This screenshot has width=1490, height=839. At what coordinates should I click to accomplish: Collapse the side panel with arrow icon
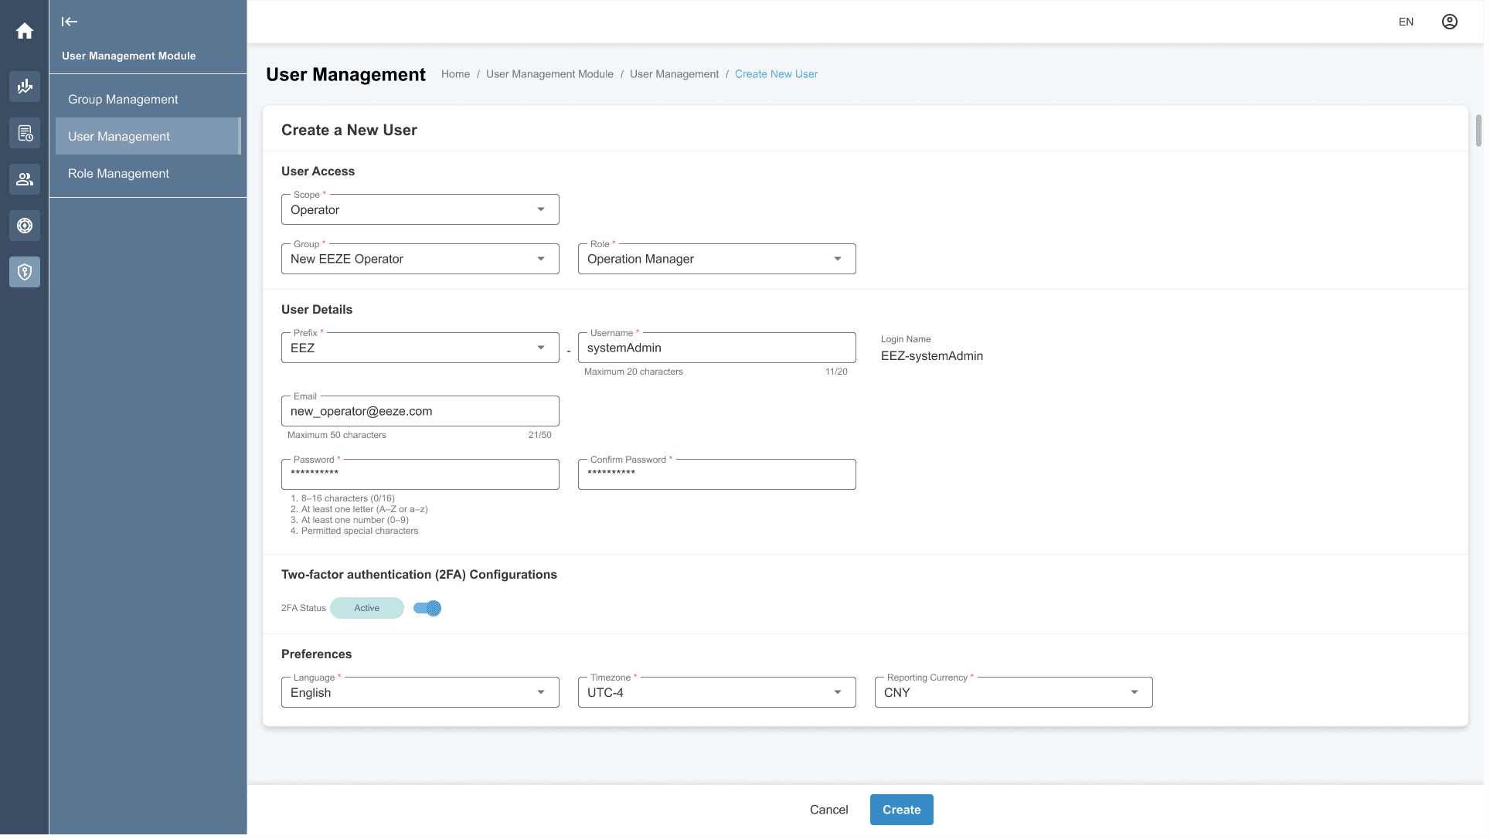(70, 22)
